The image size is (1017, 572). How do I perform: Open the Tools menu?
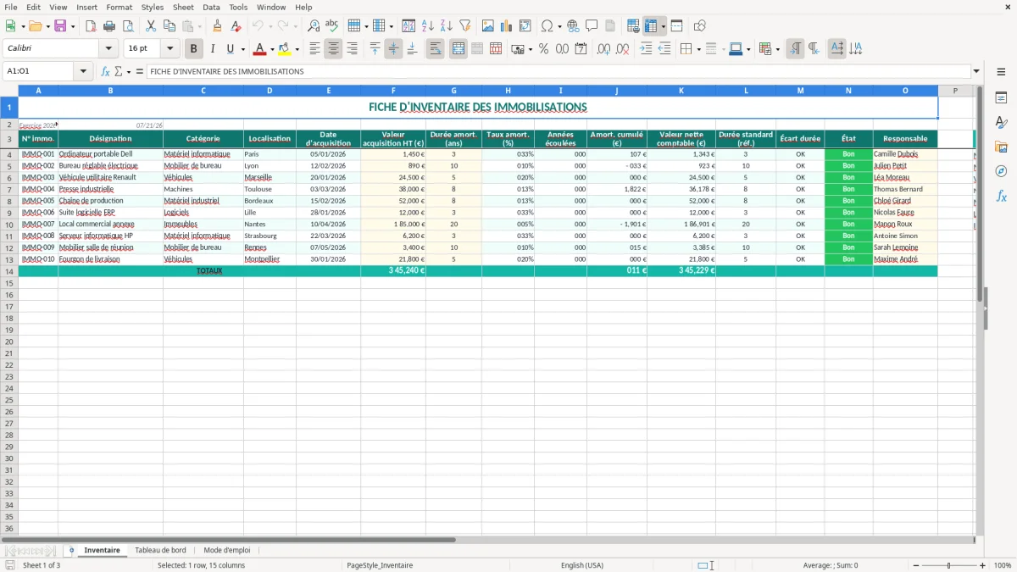(x=238, y=7)
